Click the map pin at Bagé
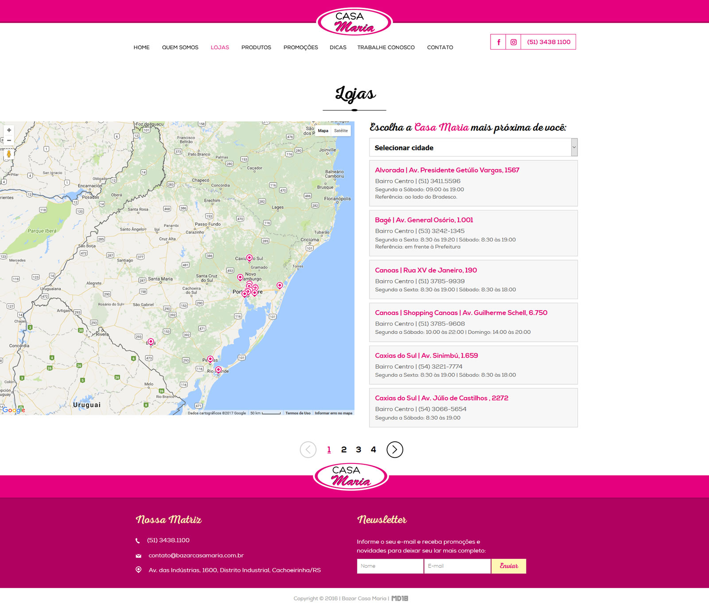 pyautogui.click(x=151, y=342)
